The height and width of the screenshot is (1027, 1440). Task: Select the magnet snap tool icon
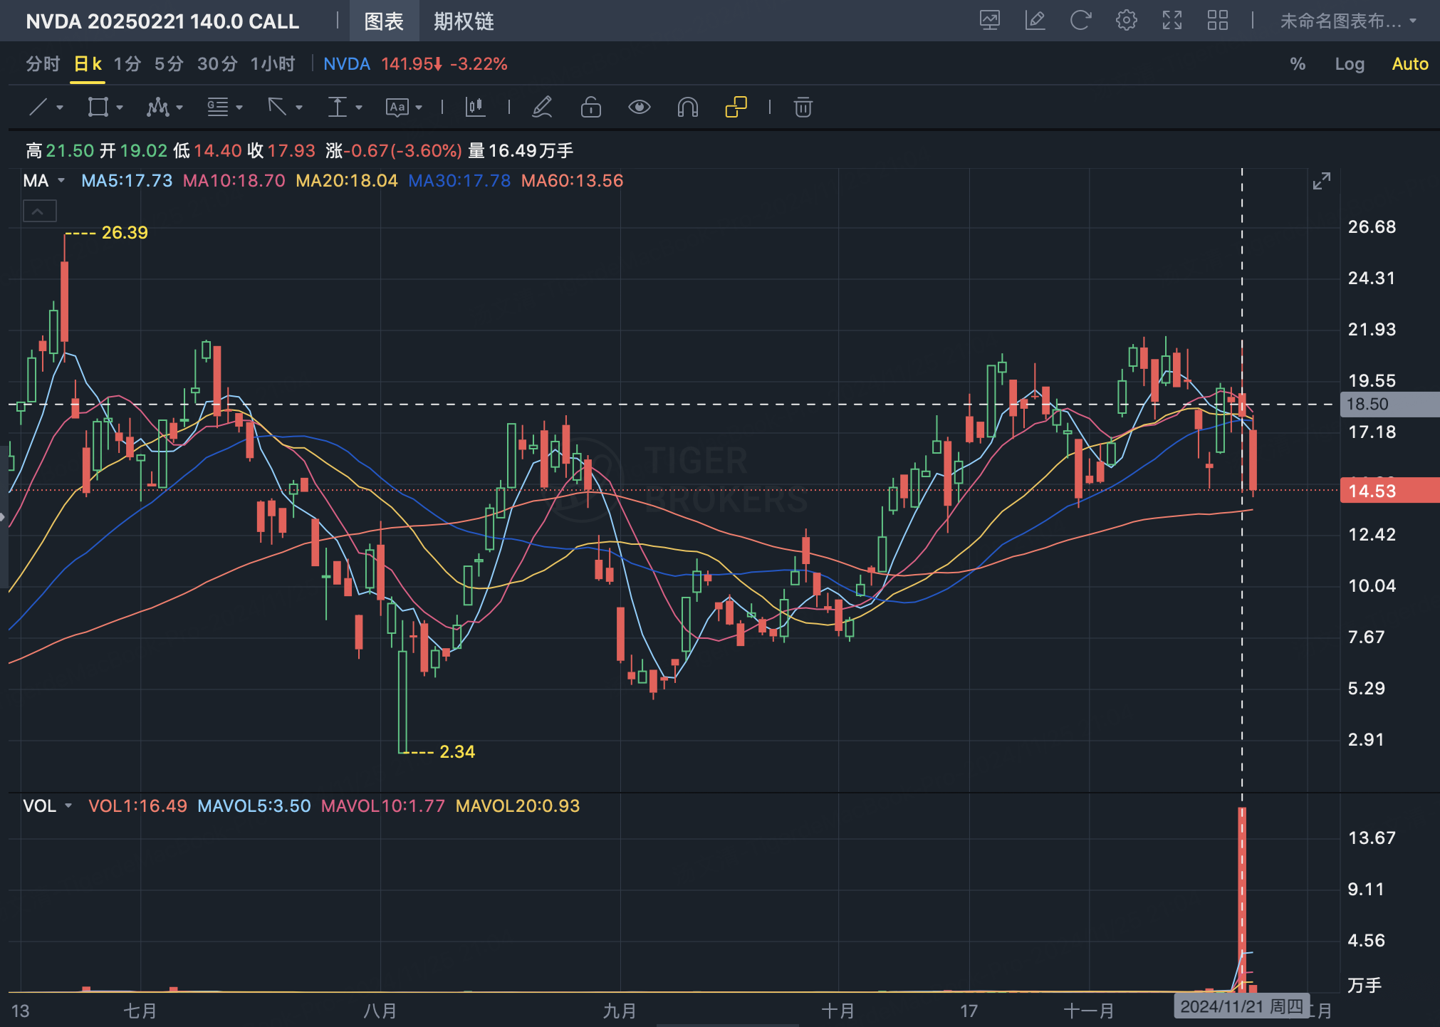[x=687, y=108]
